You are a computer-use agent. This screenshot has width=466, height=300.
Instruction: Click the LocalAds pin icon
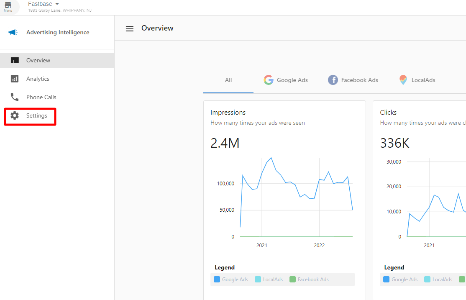[x=403, y=80]
